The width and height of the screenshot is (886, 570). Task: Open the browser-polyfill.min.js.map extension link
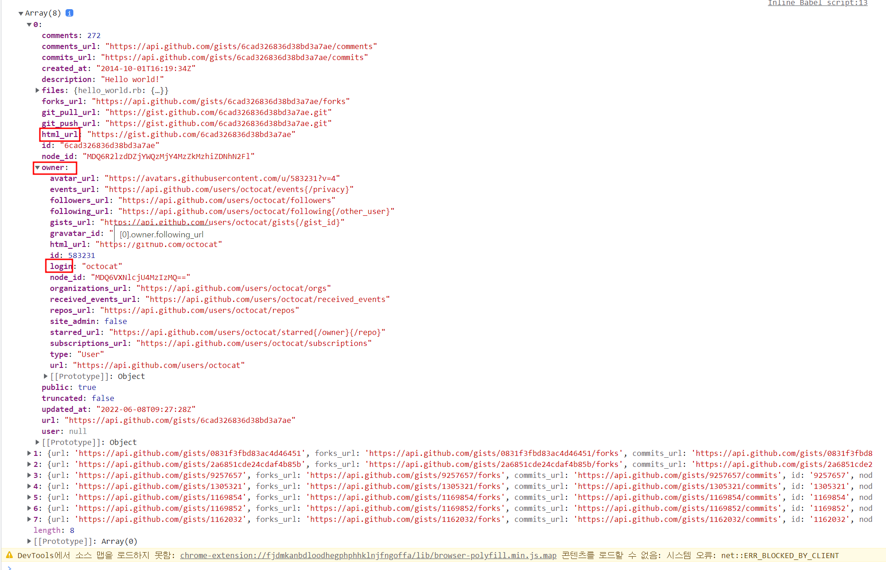click(368, 555)
